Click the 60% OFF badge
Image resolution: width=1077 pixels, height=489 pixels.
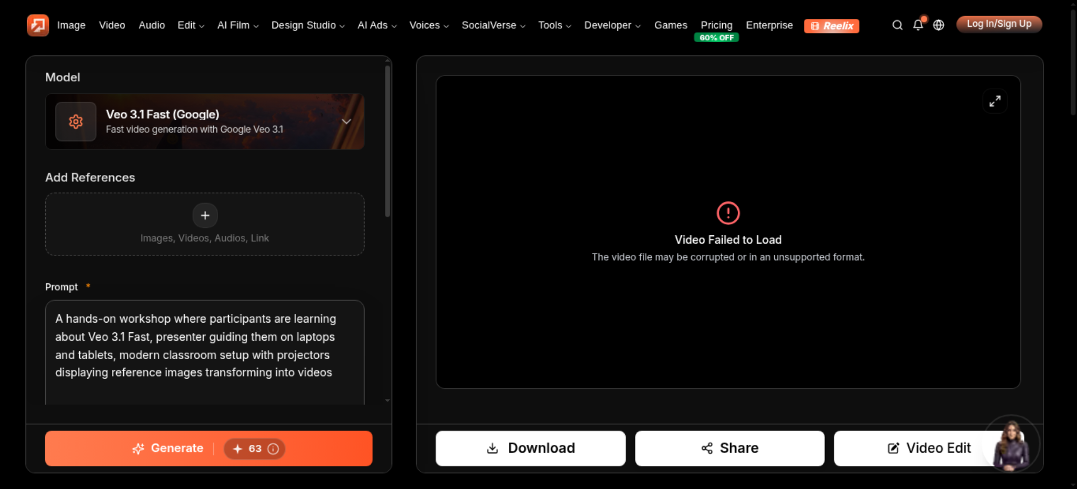(x=716, y=38)
